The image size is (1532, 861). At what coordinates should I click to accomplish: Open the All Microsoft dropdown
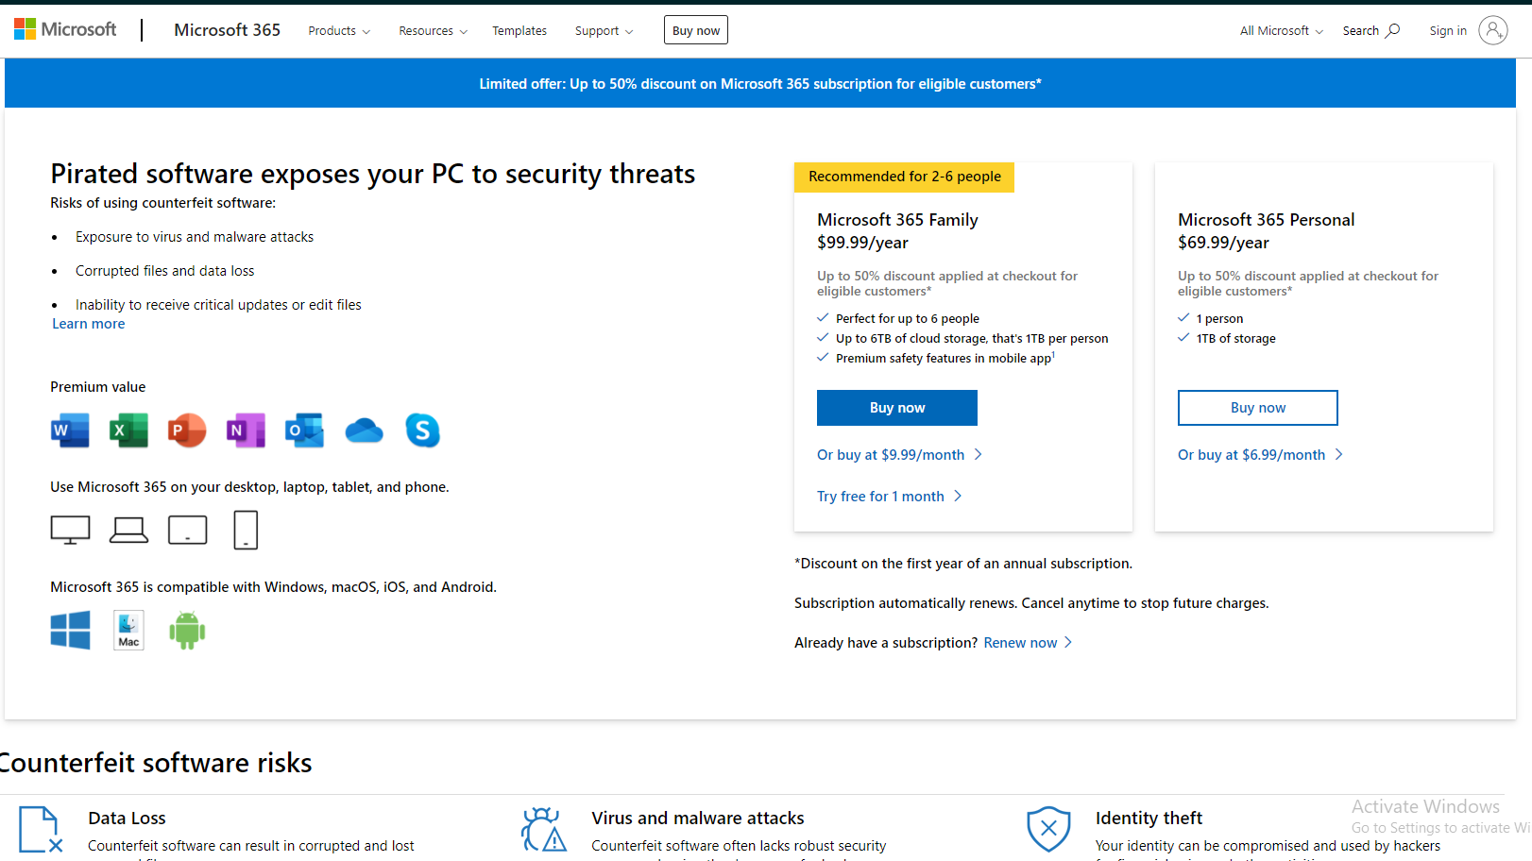[1281, 31]
